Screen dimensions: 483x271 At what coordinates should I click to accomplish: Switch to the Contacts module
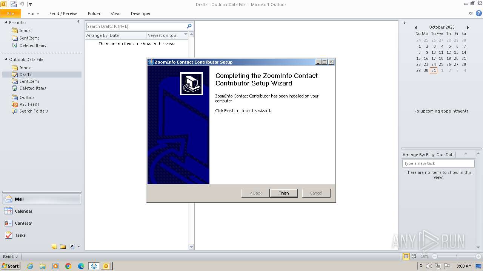coord(42,223)
